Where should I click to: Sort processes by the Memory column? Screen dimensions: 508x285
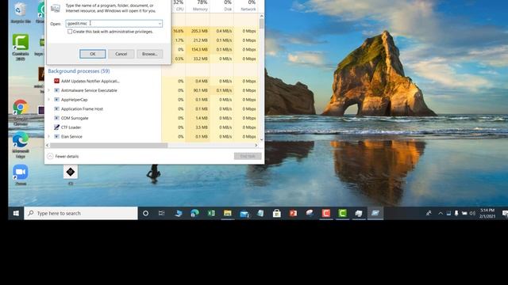tap(200, 6)
